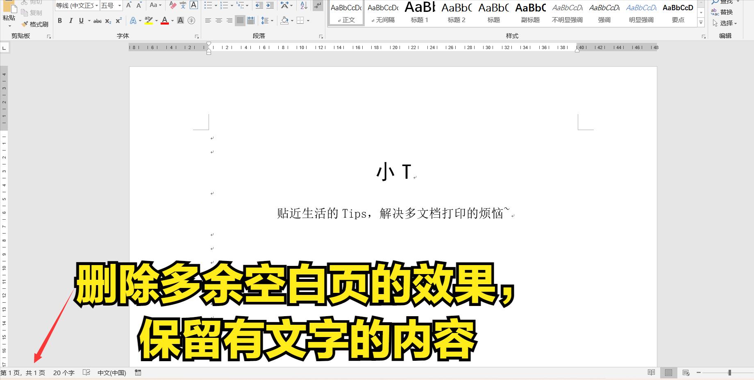Toggle underline formatting

pos(81,20)
